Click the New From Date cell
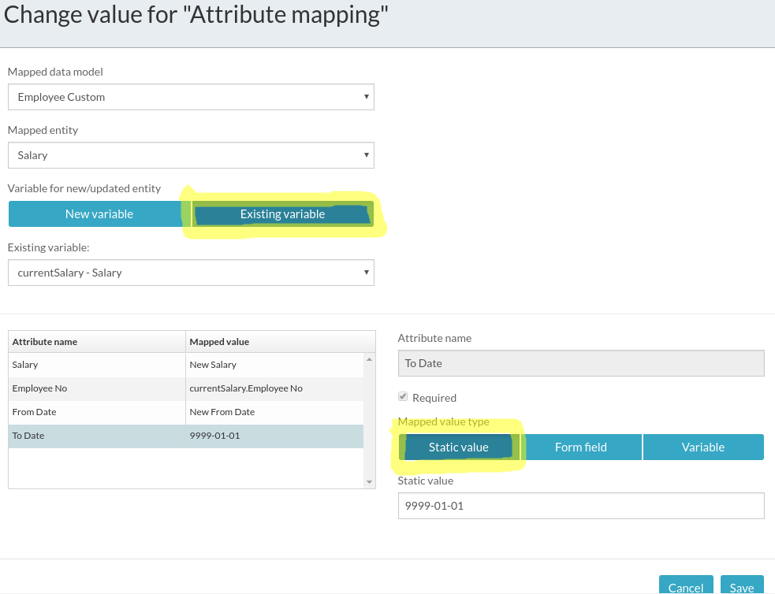The height and width of the screenshot is (594, 775). coord(274,412)
